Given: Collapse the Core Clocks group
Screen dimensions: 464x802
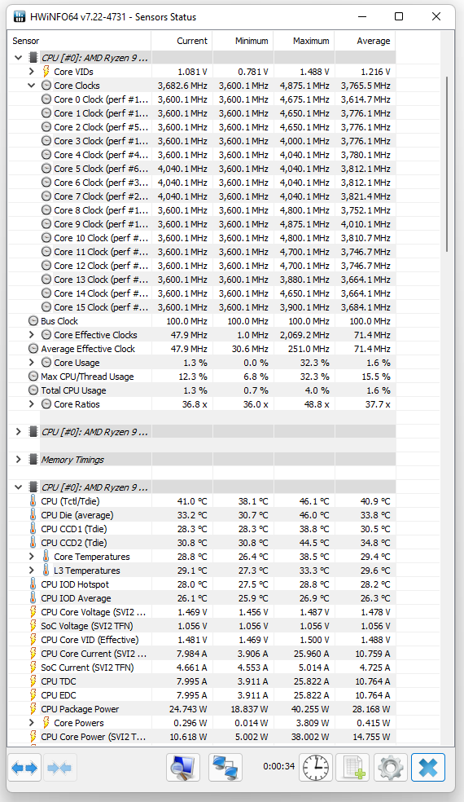Looking at the screenshot, I should (x=32, y=86).
